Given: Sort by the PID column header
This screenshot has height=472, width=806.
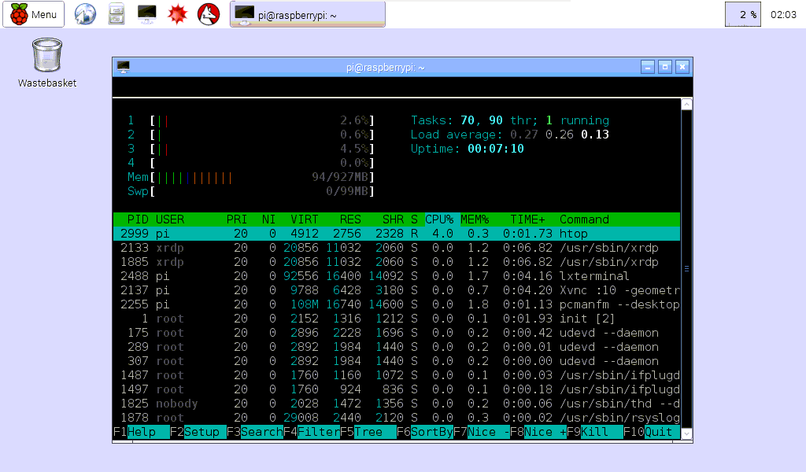Looking at the screenshot, I should click(x=138, y=219).
